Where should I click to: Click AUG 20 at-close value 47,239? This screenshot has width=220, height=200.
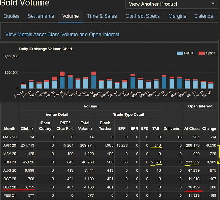(x=194, y=170)
